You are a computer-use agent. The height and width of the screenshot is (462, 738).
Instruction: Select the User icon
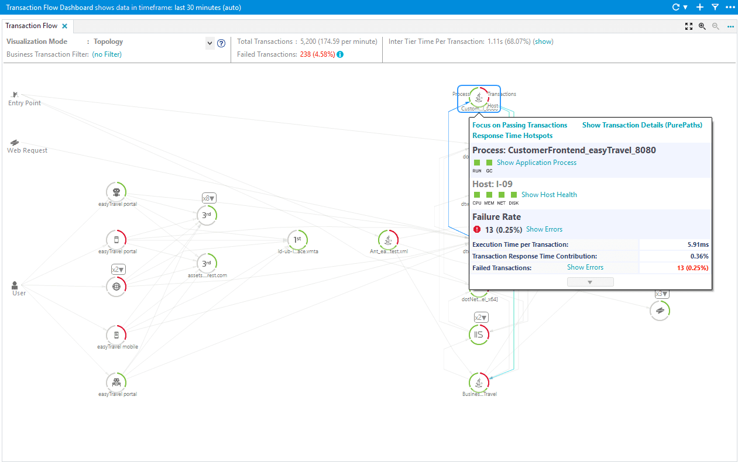pos(15,285)
